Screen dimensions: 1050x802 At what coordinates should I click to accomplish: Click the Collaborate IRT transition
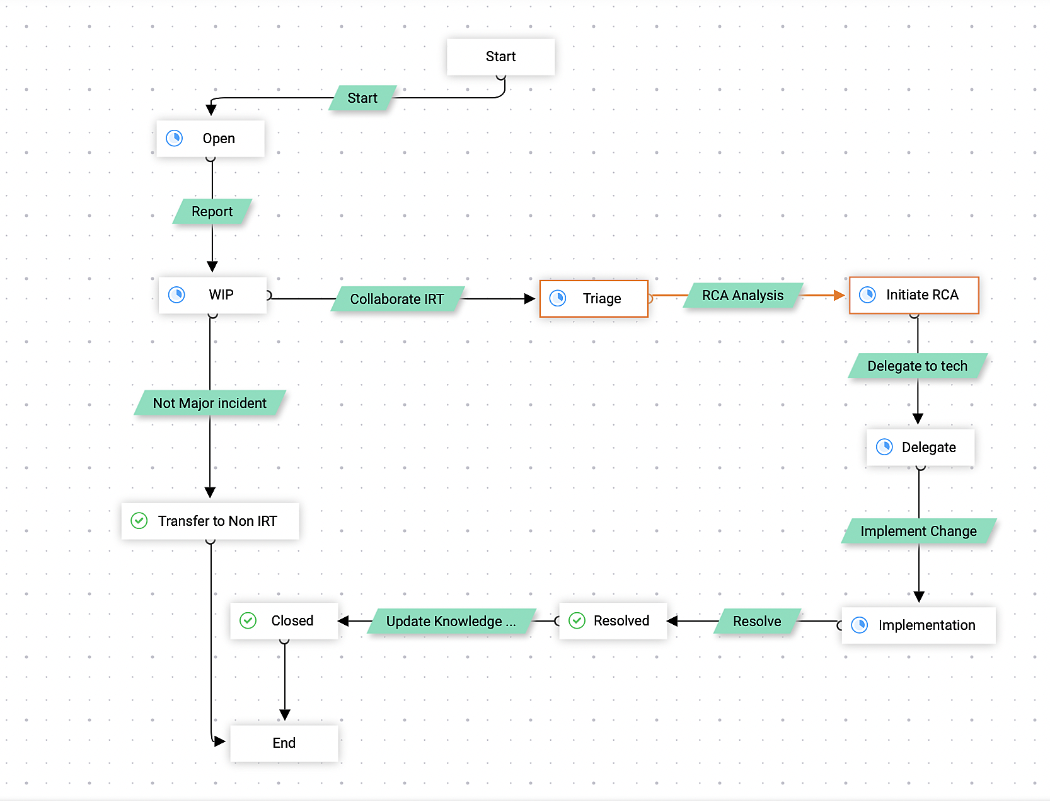coord(397,299)
